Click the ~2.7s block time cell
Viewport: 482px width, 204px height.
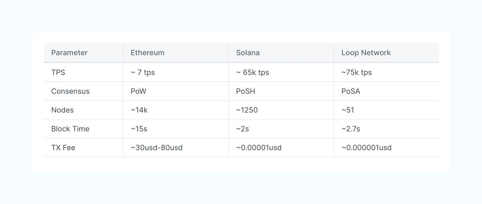[x=351, y=129]
